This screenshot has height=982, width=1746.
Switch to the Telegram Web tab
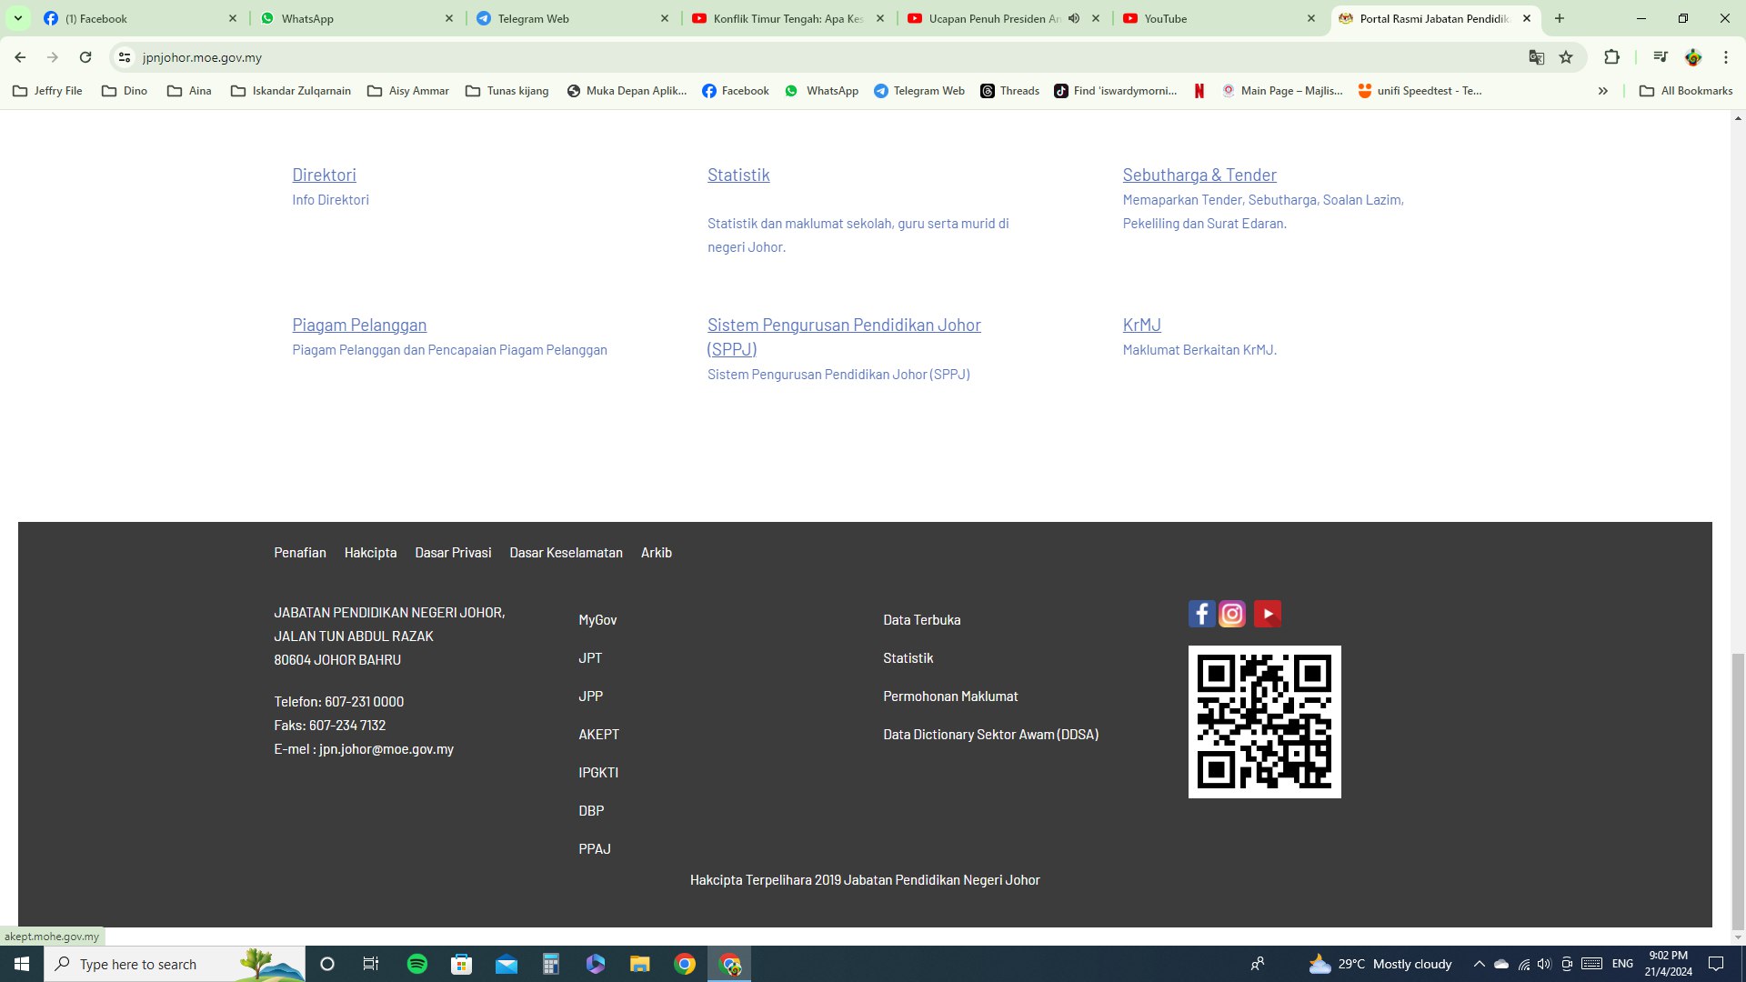coord(533,18)
